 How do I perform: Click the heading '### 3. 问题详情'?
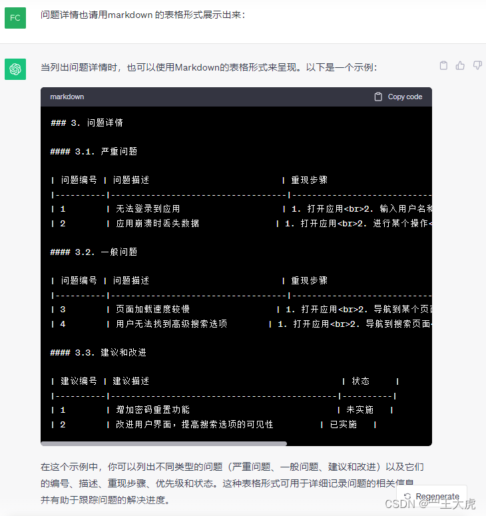click(87, 123)
